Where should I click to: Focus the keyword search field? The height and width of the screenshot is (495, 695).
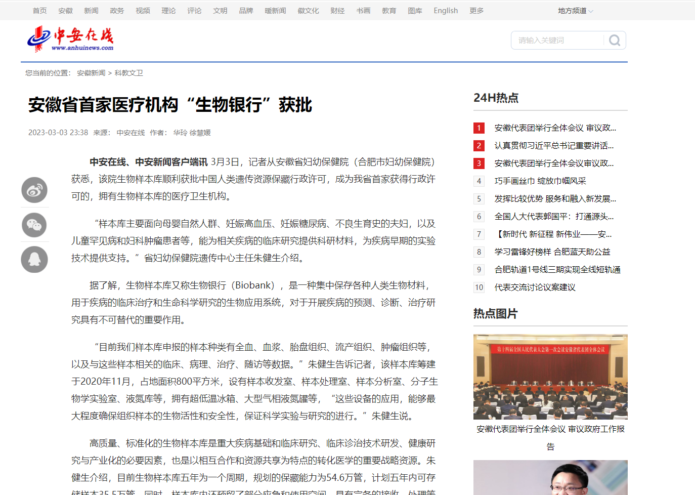click(557, 40)
